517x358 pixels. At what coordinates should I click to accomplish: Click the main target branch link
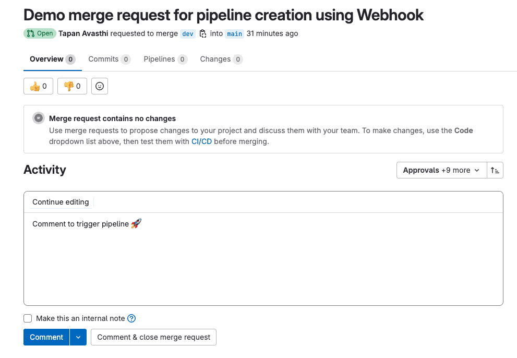234,33
